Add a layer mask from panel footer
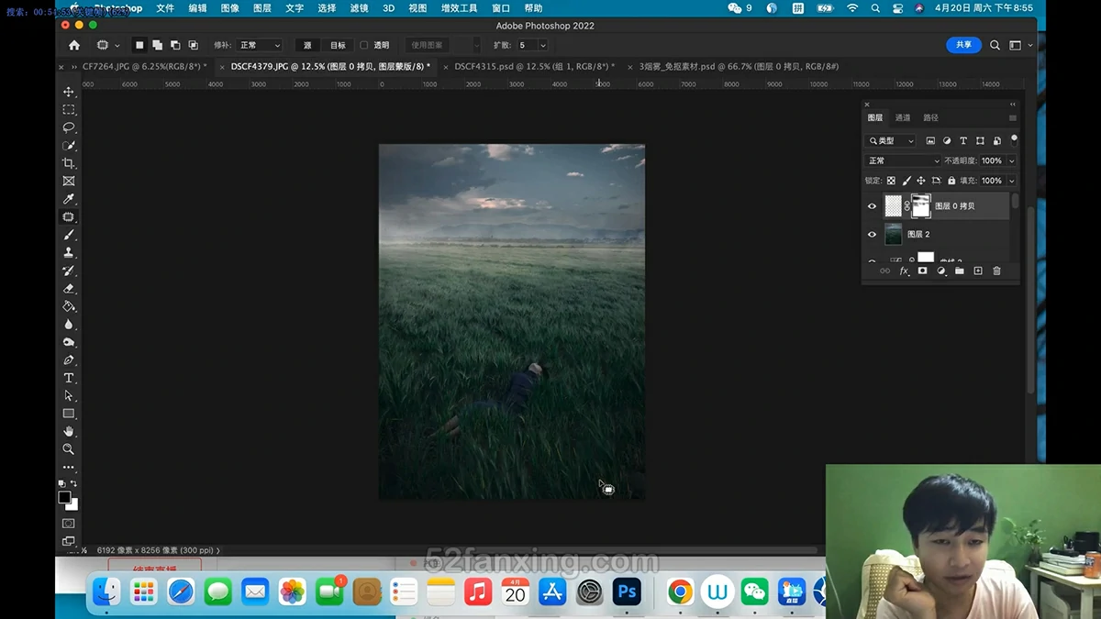 pos(922,271)
